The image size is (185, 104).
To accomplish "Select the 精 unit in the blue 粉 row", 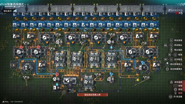I will [x=85, y=25].
